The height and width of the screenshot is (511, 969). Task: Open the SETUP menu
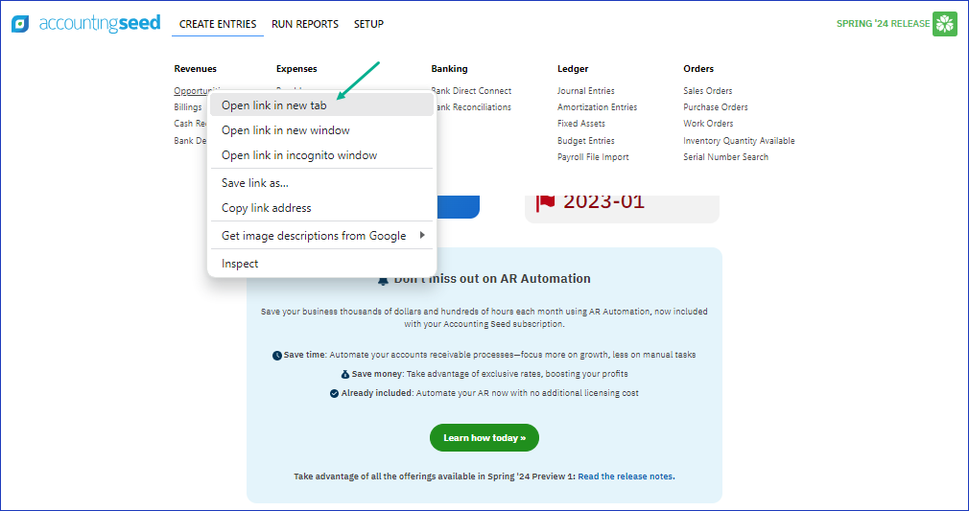pos(369,24)
